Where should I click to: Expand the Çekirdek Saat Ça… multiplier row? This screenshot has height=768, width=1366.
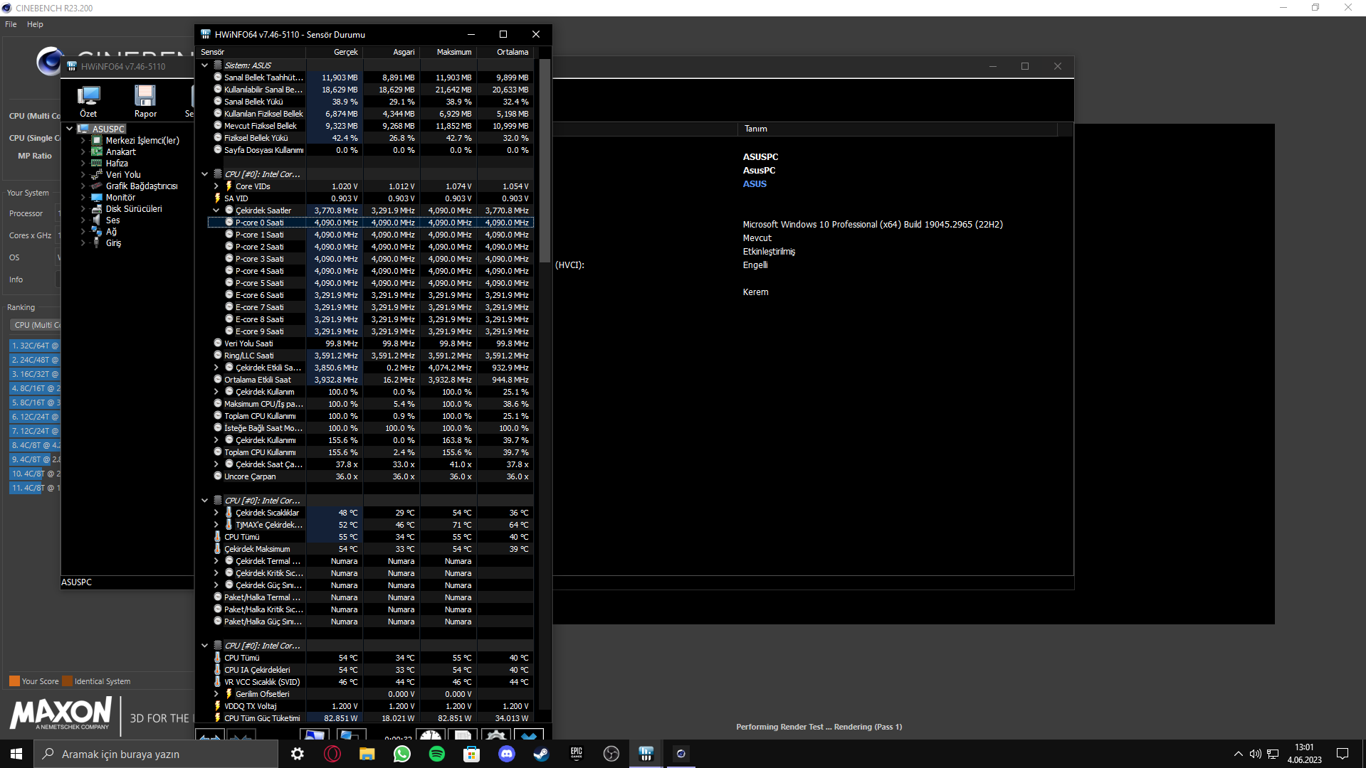(216, 464)
